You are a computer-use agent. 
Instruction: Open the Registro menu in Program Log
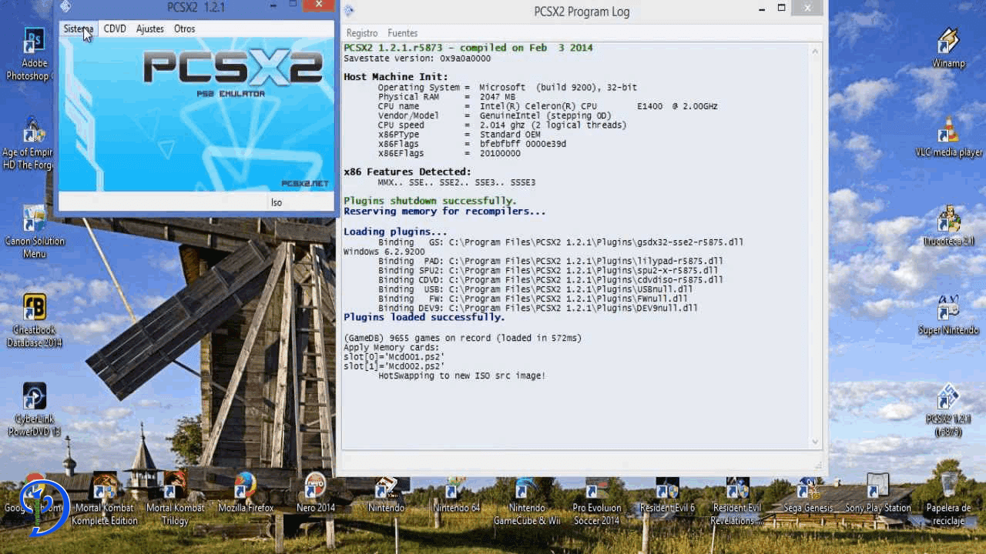(x=362, y=33)
